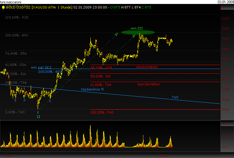Click the 800 price axis value
The image size is (234, 158).
pyautogui.click(x=226, y=79)
